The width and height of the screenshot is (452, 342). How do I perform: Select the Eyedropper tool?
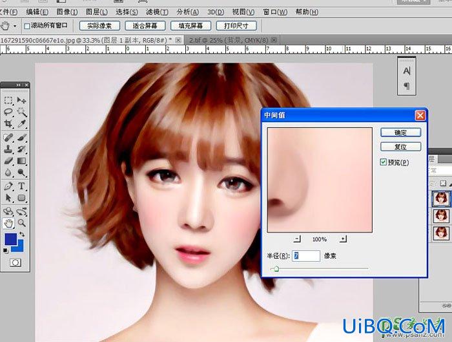click(21, 123)
